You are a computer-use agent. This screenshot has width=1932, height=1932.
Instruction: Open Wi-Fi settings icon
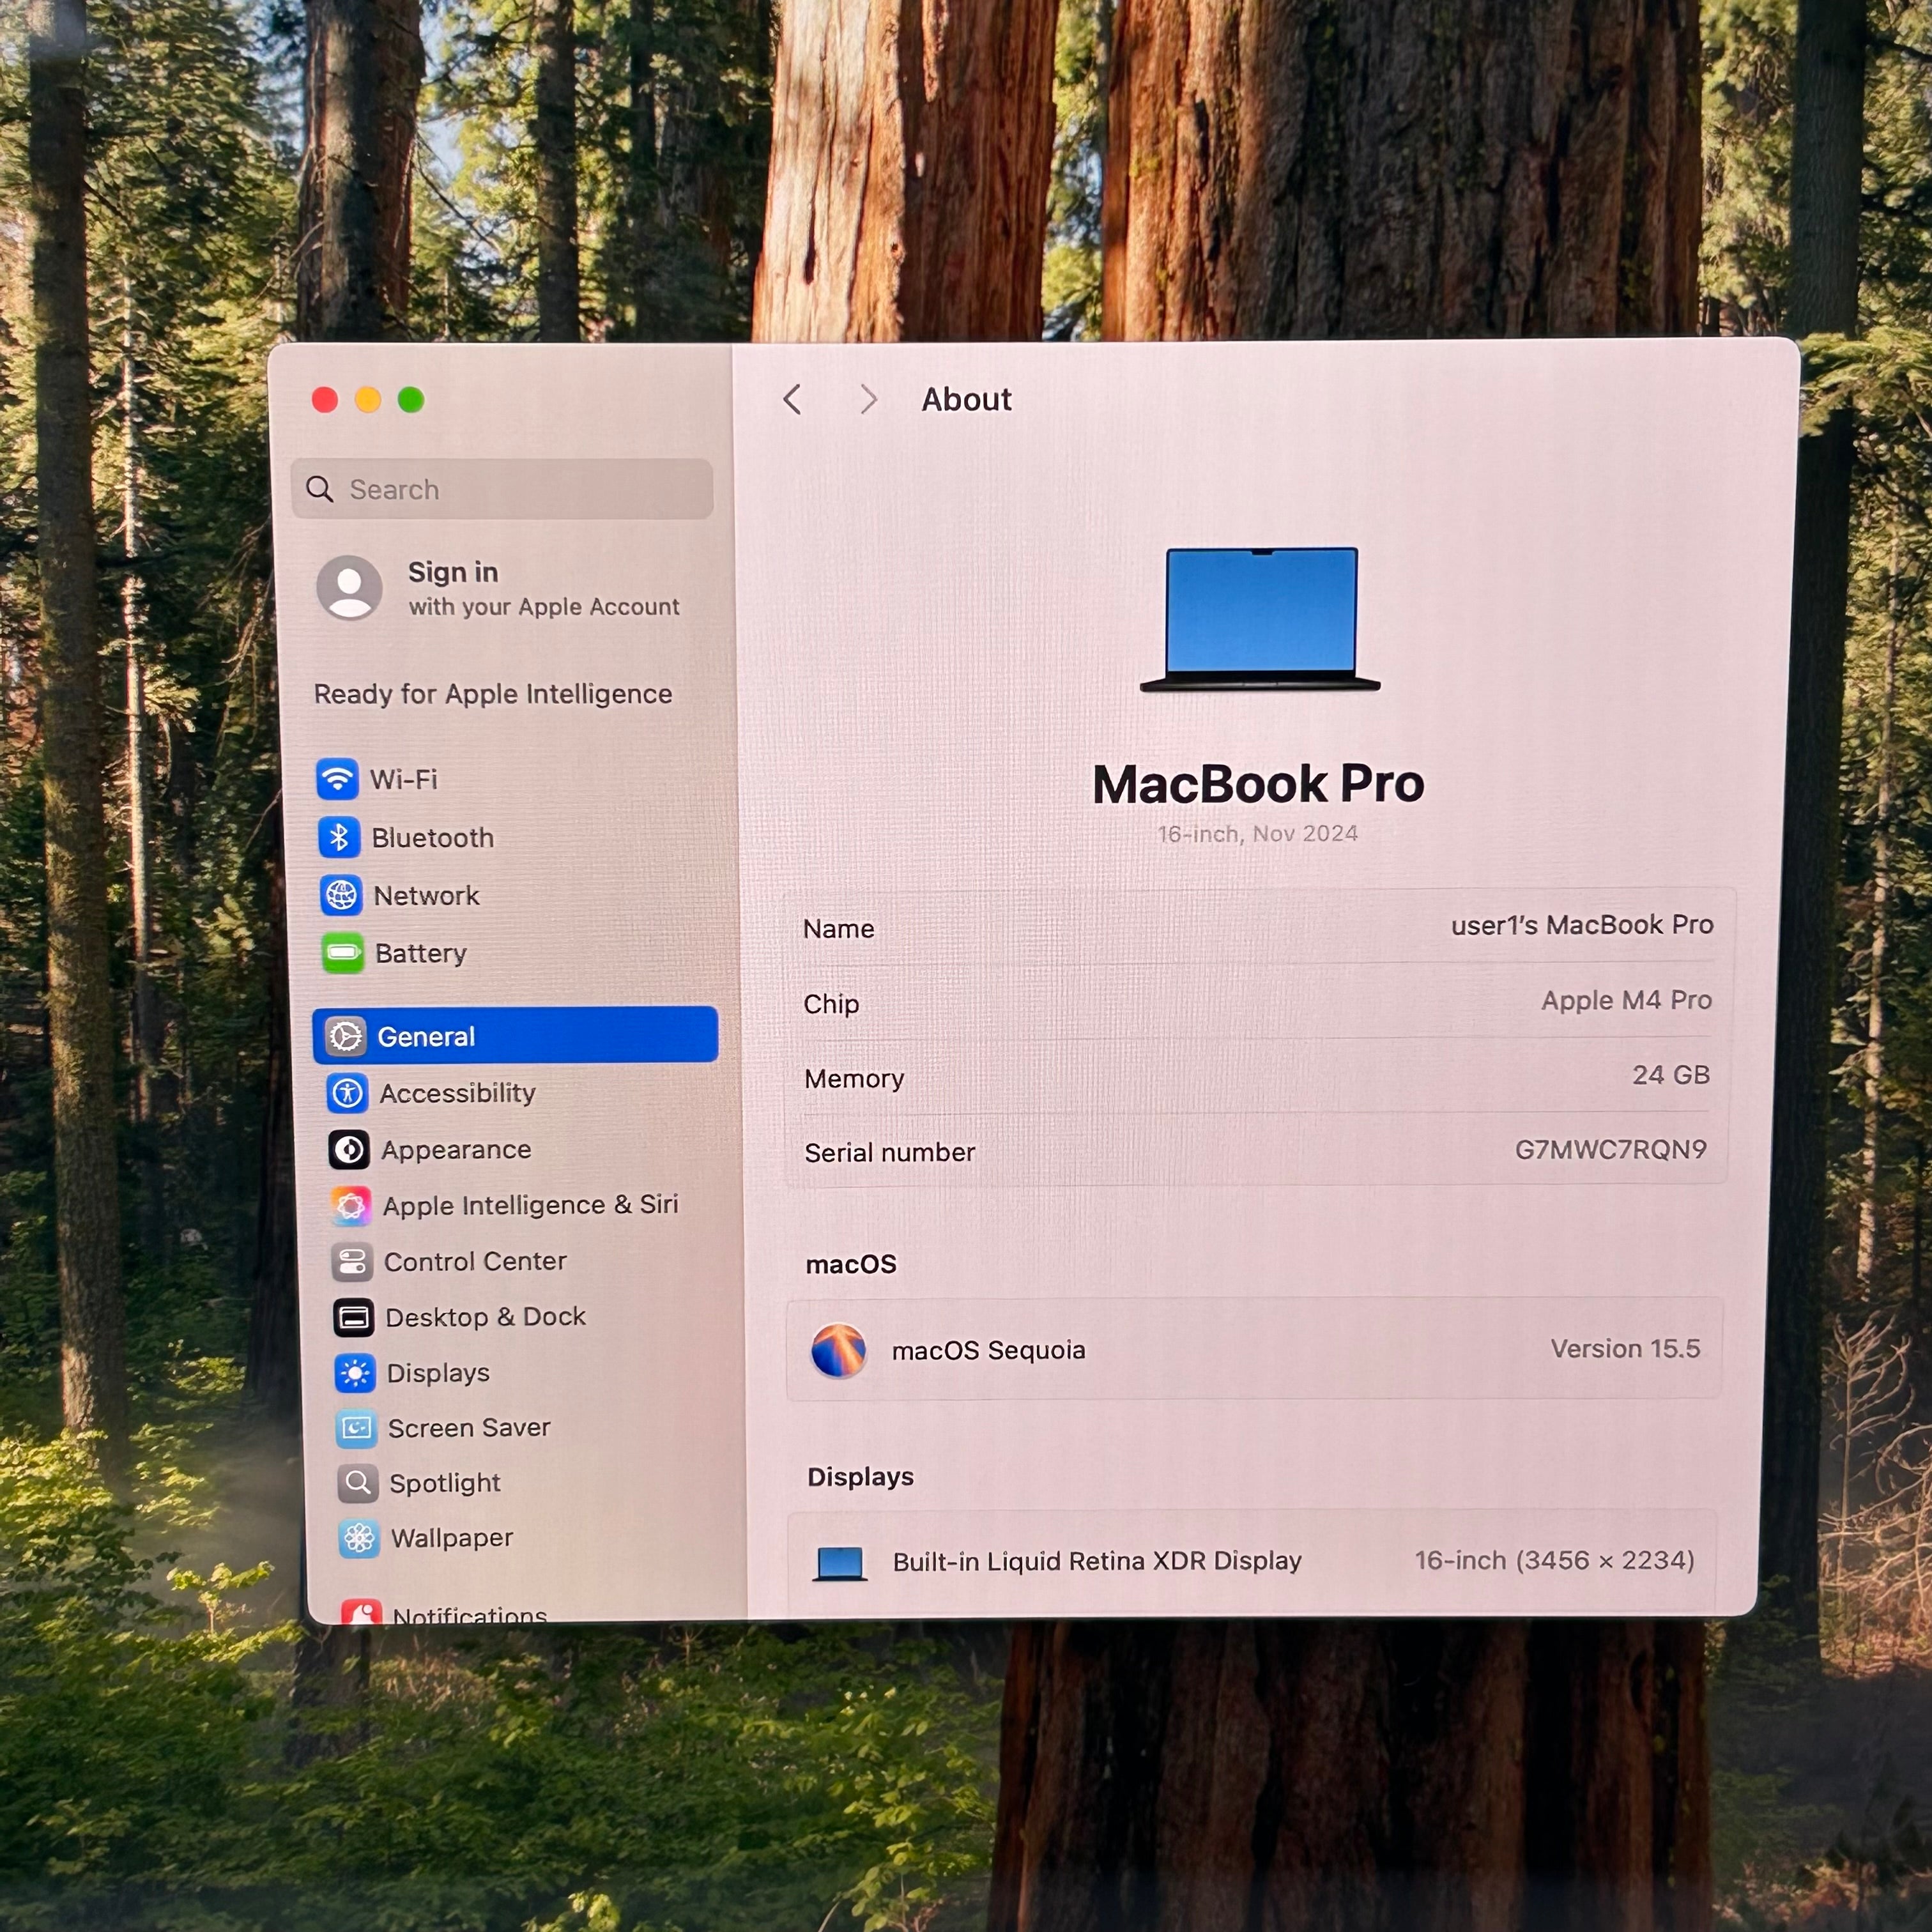click(x=338, y=779)
